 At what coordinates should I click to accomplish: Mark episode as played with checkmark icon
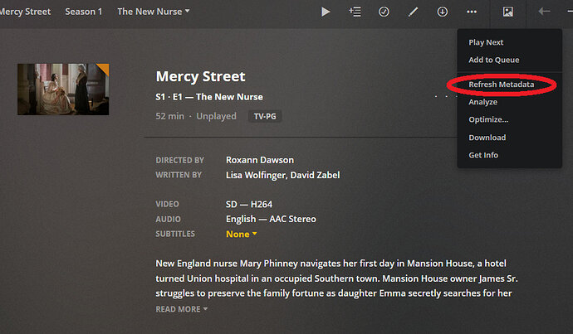384,12
